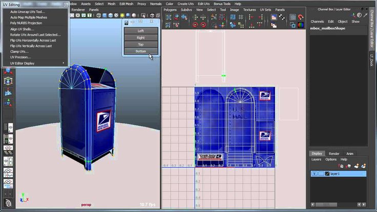Open the Polygons menu in UV editor
The image size is (377, 212).
coord(170,10)
